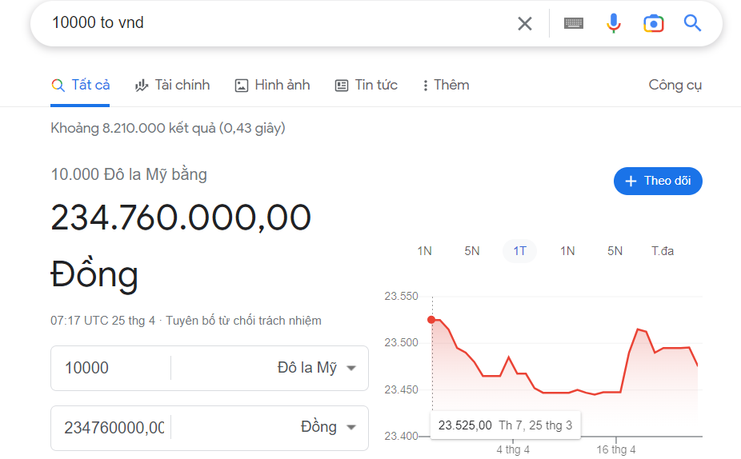Click the Theo dõi follow button
741x459 pixels.
(x=658, y=181)
